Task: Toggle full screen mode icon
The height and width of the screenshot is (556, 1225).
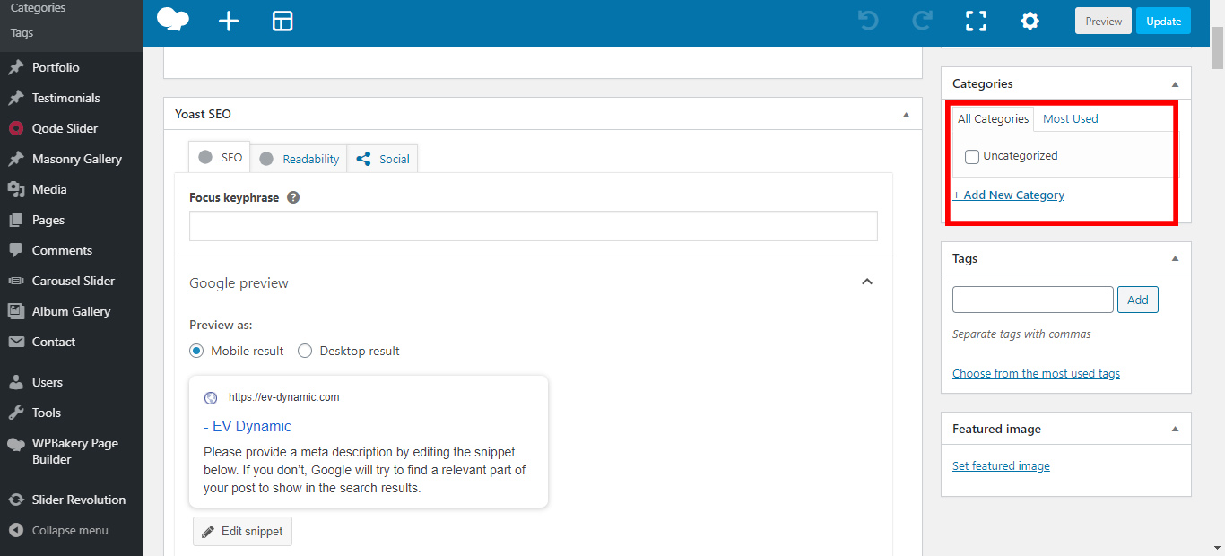Action: click(976, 21)
